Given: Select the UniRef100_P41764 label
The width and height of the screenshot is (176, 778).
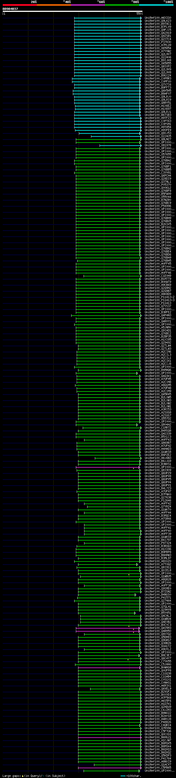Looking at the screenshot, I should tap(158, 759).
